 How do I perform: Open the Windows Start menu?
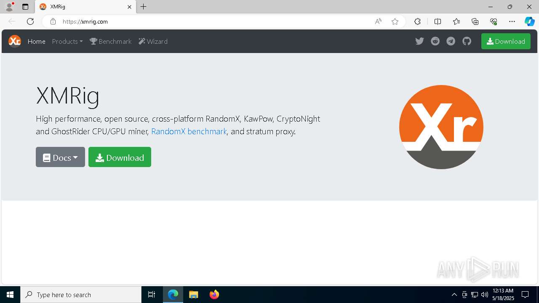pos(10,295)
